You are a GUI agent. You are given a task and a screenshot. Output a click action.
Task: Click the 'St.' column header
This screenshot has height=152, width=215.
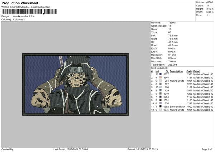pos(167,71)
